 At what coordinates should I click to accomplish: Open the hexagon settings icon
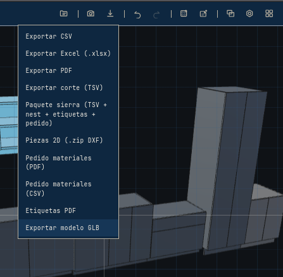click(249, 14)
